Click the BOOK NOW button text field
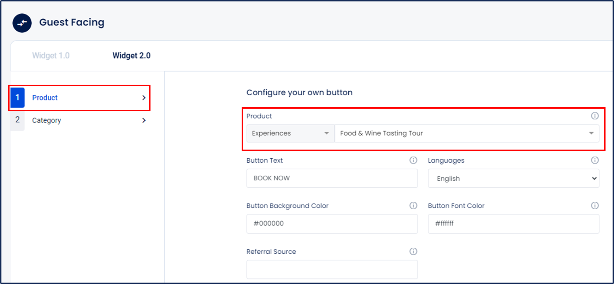Image resolution: width=614 pixels, height=284 pixels. coord(332,178)
